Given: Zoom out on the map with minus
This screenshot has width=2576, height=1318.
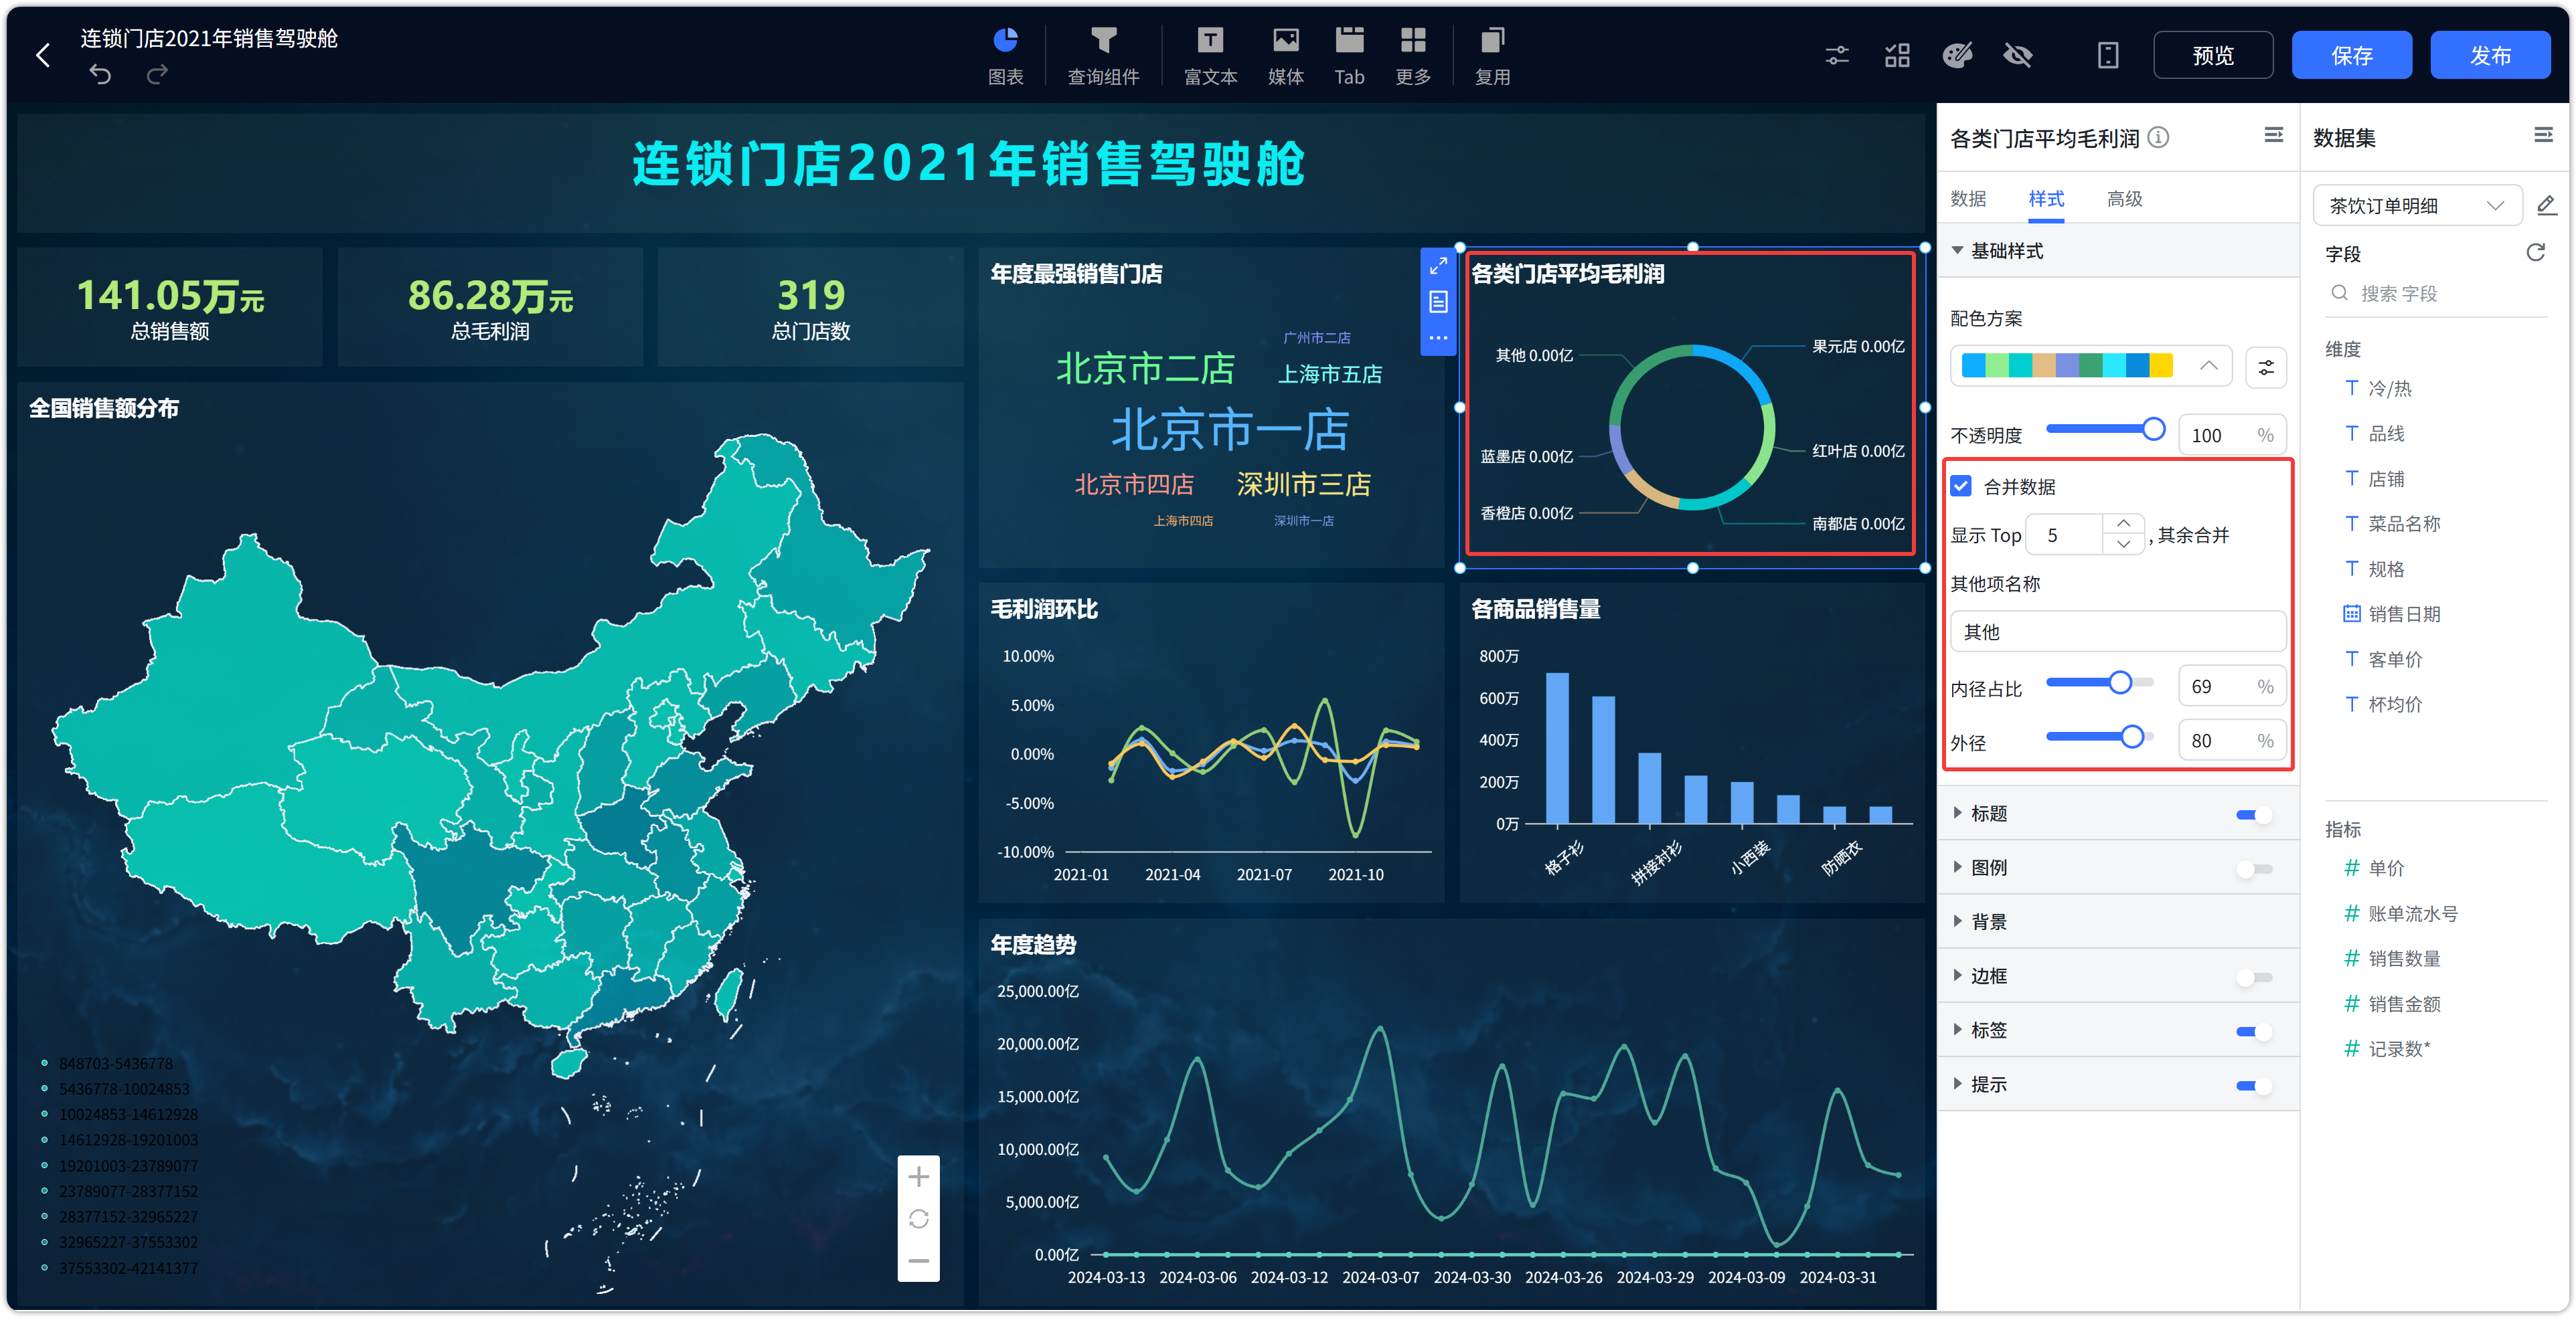Looking at the screenshot, I should point(918,1261).
